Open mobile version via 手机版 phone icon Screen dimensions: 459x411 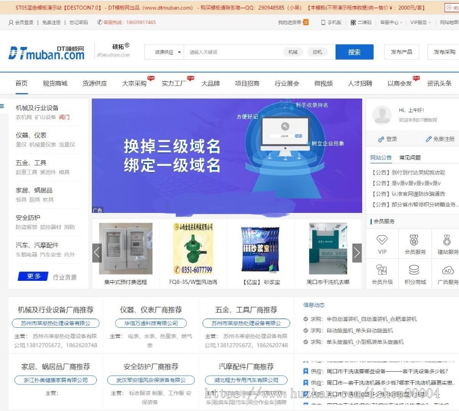322,22
